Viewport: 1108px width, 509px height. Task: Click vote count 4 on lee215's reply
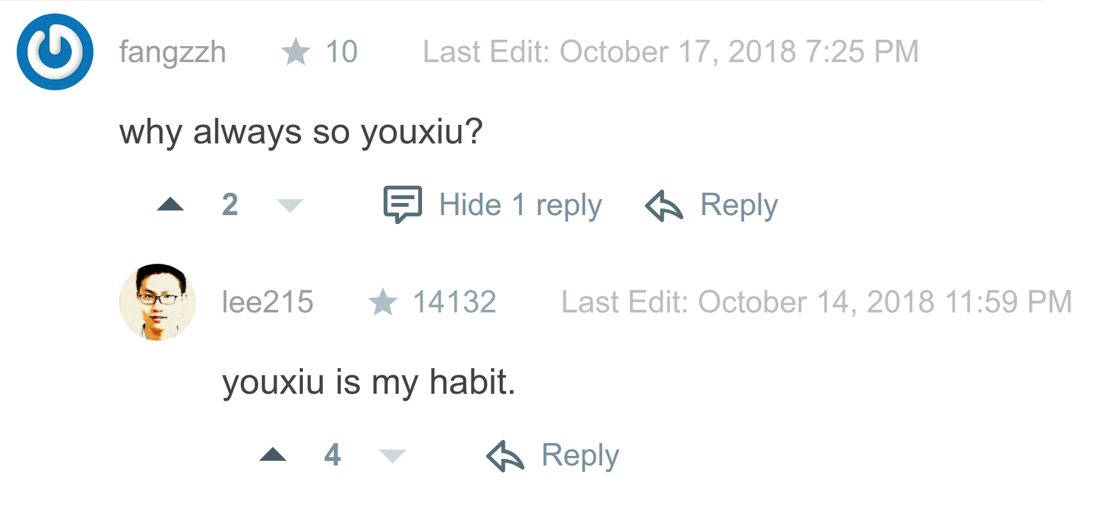click(332, 455)
